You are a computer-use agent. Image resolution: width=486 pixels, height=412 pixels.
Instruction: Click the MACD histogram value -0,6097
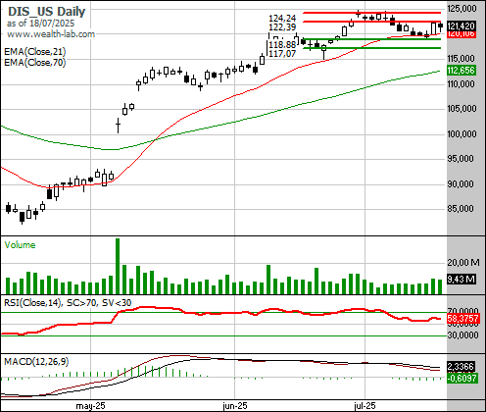click(x=462, y=379)
